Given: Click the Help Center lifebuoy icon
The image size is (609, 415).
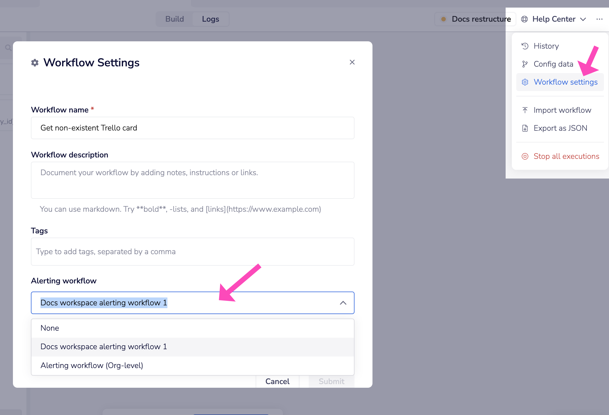Looking at the screenshot, I should 524,19.
